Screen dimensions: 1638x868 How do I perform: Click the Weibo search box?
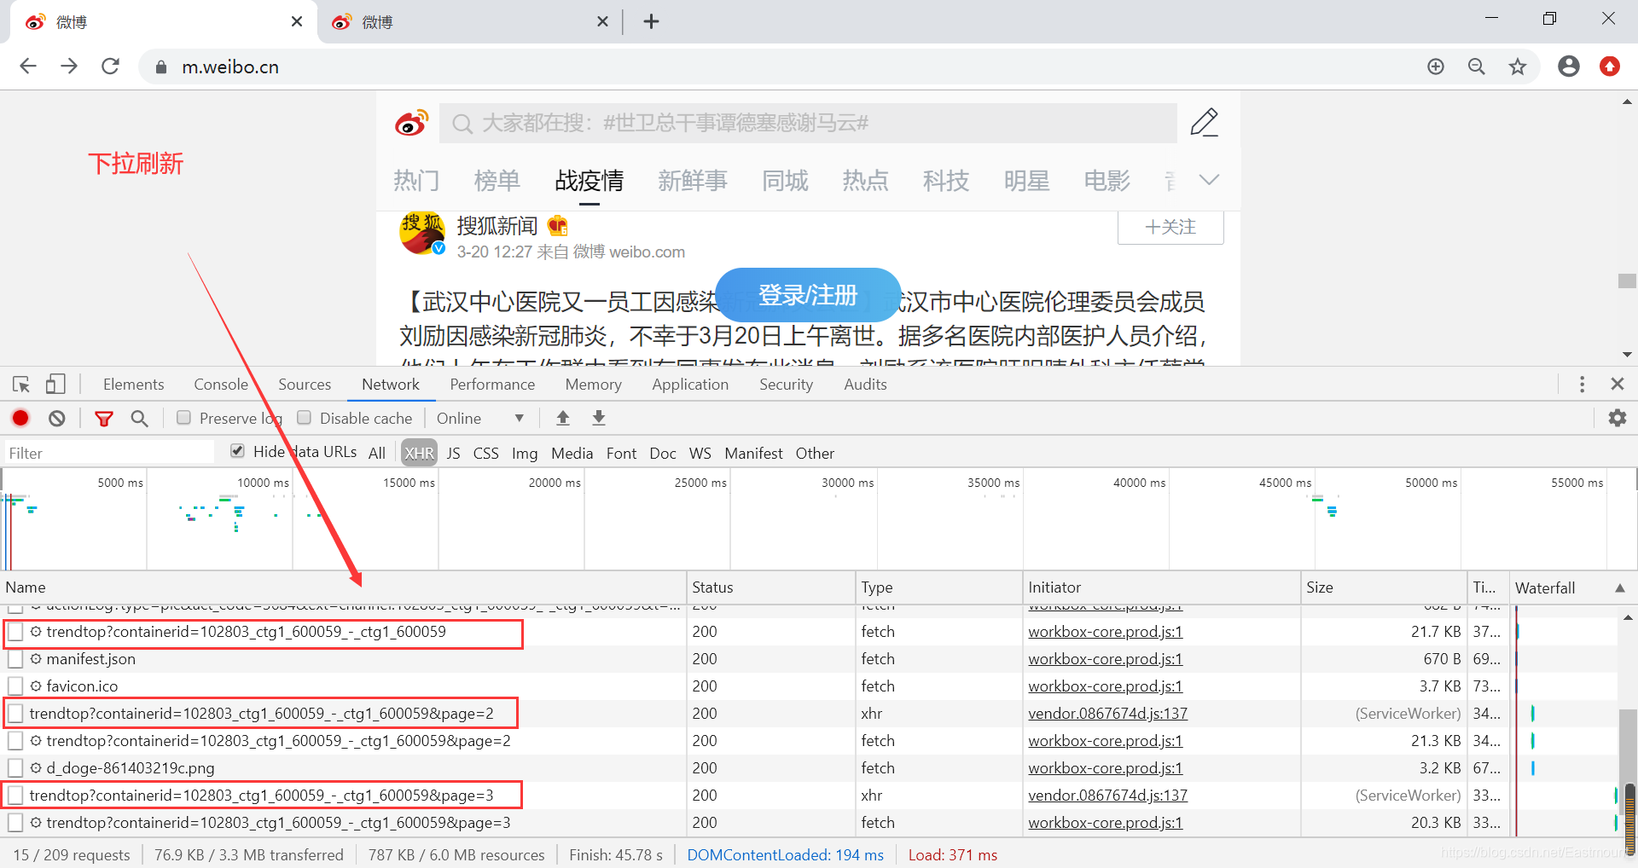click(808, 124)
